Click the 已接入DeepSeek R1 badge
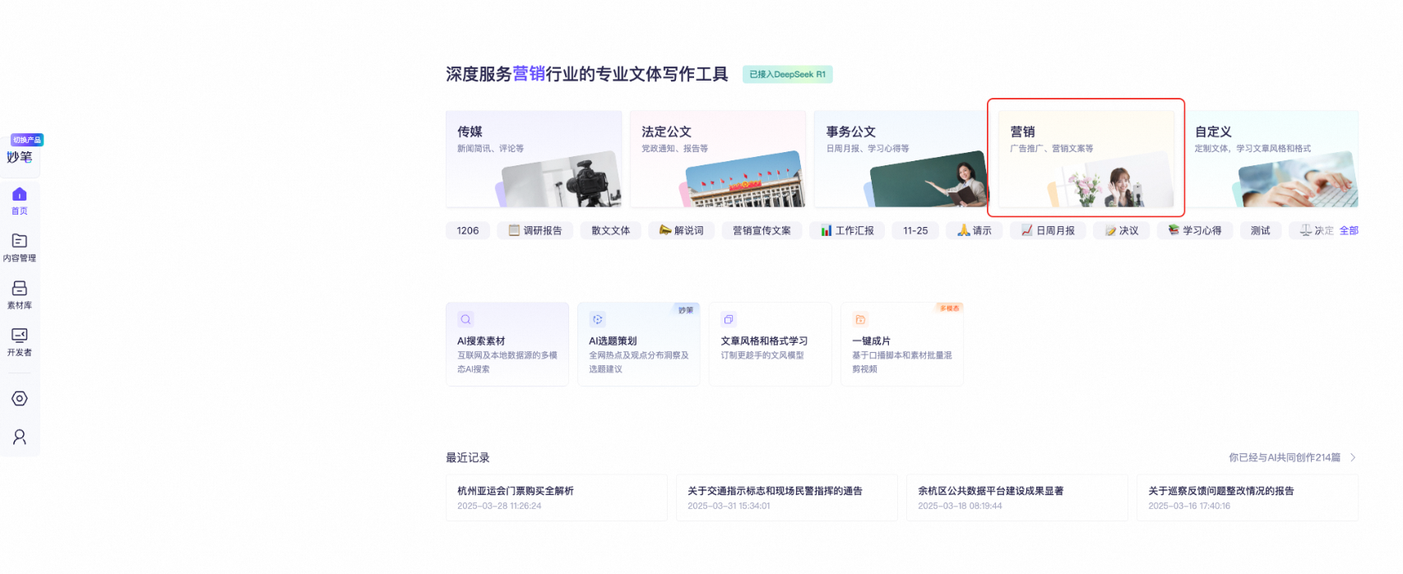This screenshot has height=574, width=1403. point(787,74)
